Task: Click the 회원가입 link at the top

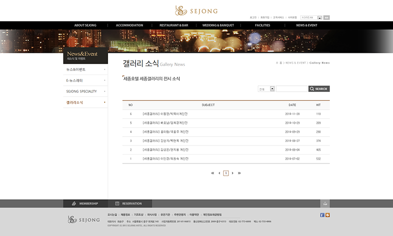Action: click(265, 18)
